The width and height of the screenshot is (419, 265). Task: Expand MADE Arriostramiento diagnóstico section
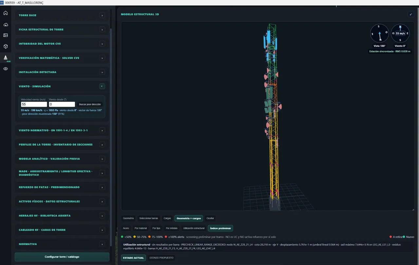coord(102,173)
